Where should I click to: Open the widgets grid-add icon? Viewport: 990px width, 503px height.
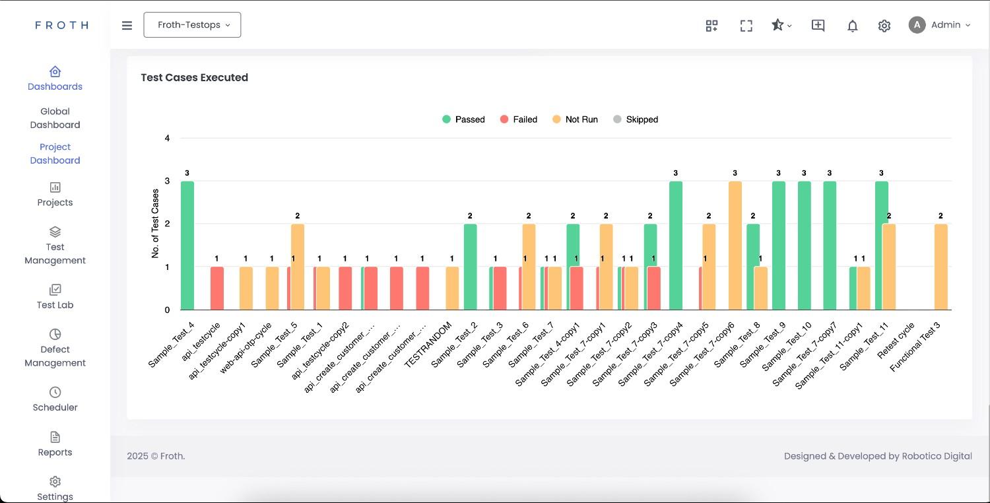(711, 25)
